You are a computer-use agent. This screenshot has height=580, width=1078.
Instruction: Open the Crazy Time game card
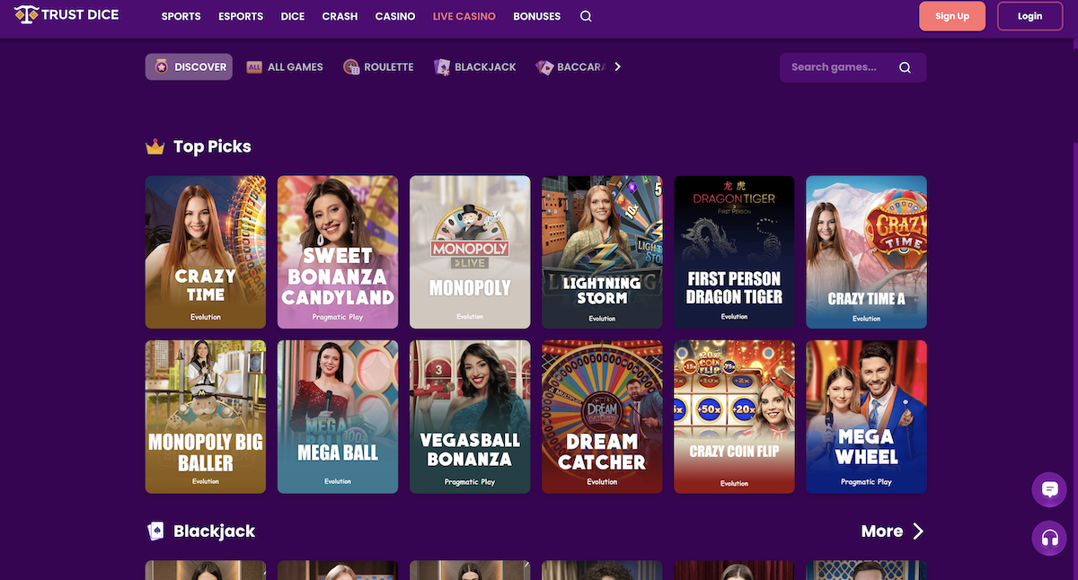tap(206, 252)
